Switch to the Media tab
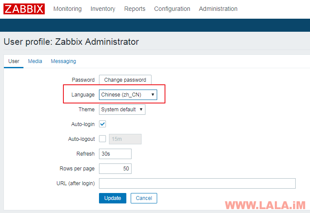The image size is (310, 213). [x=35, y=61]
